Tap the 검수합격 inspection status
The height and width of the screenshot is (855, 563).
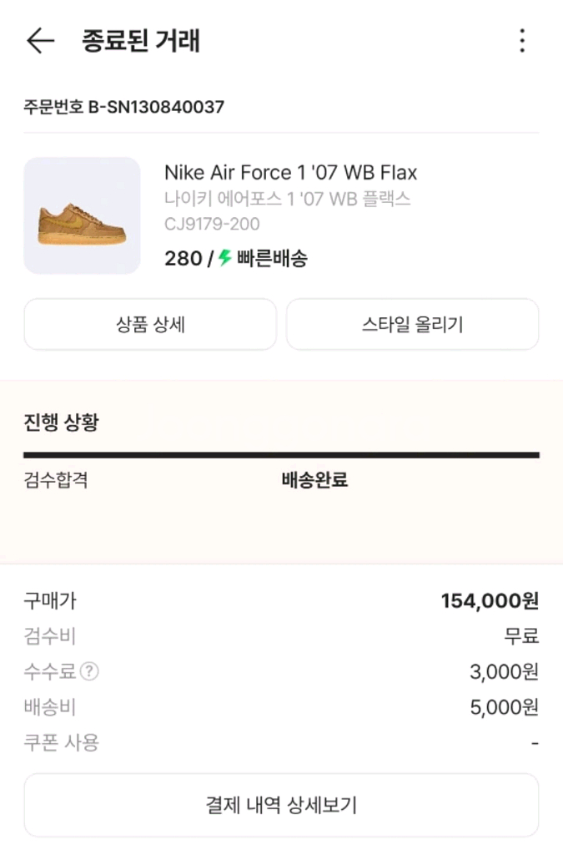pos(55,480)
